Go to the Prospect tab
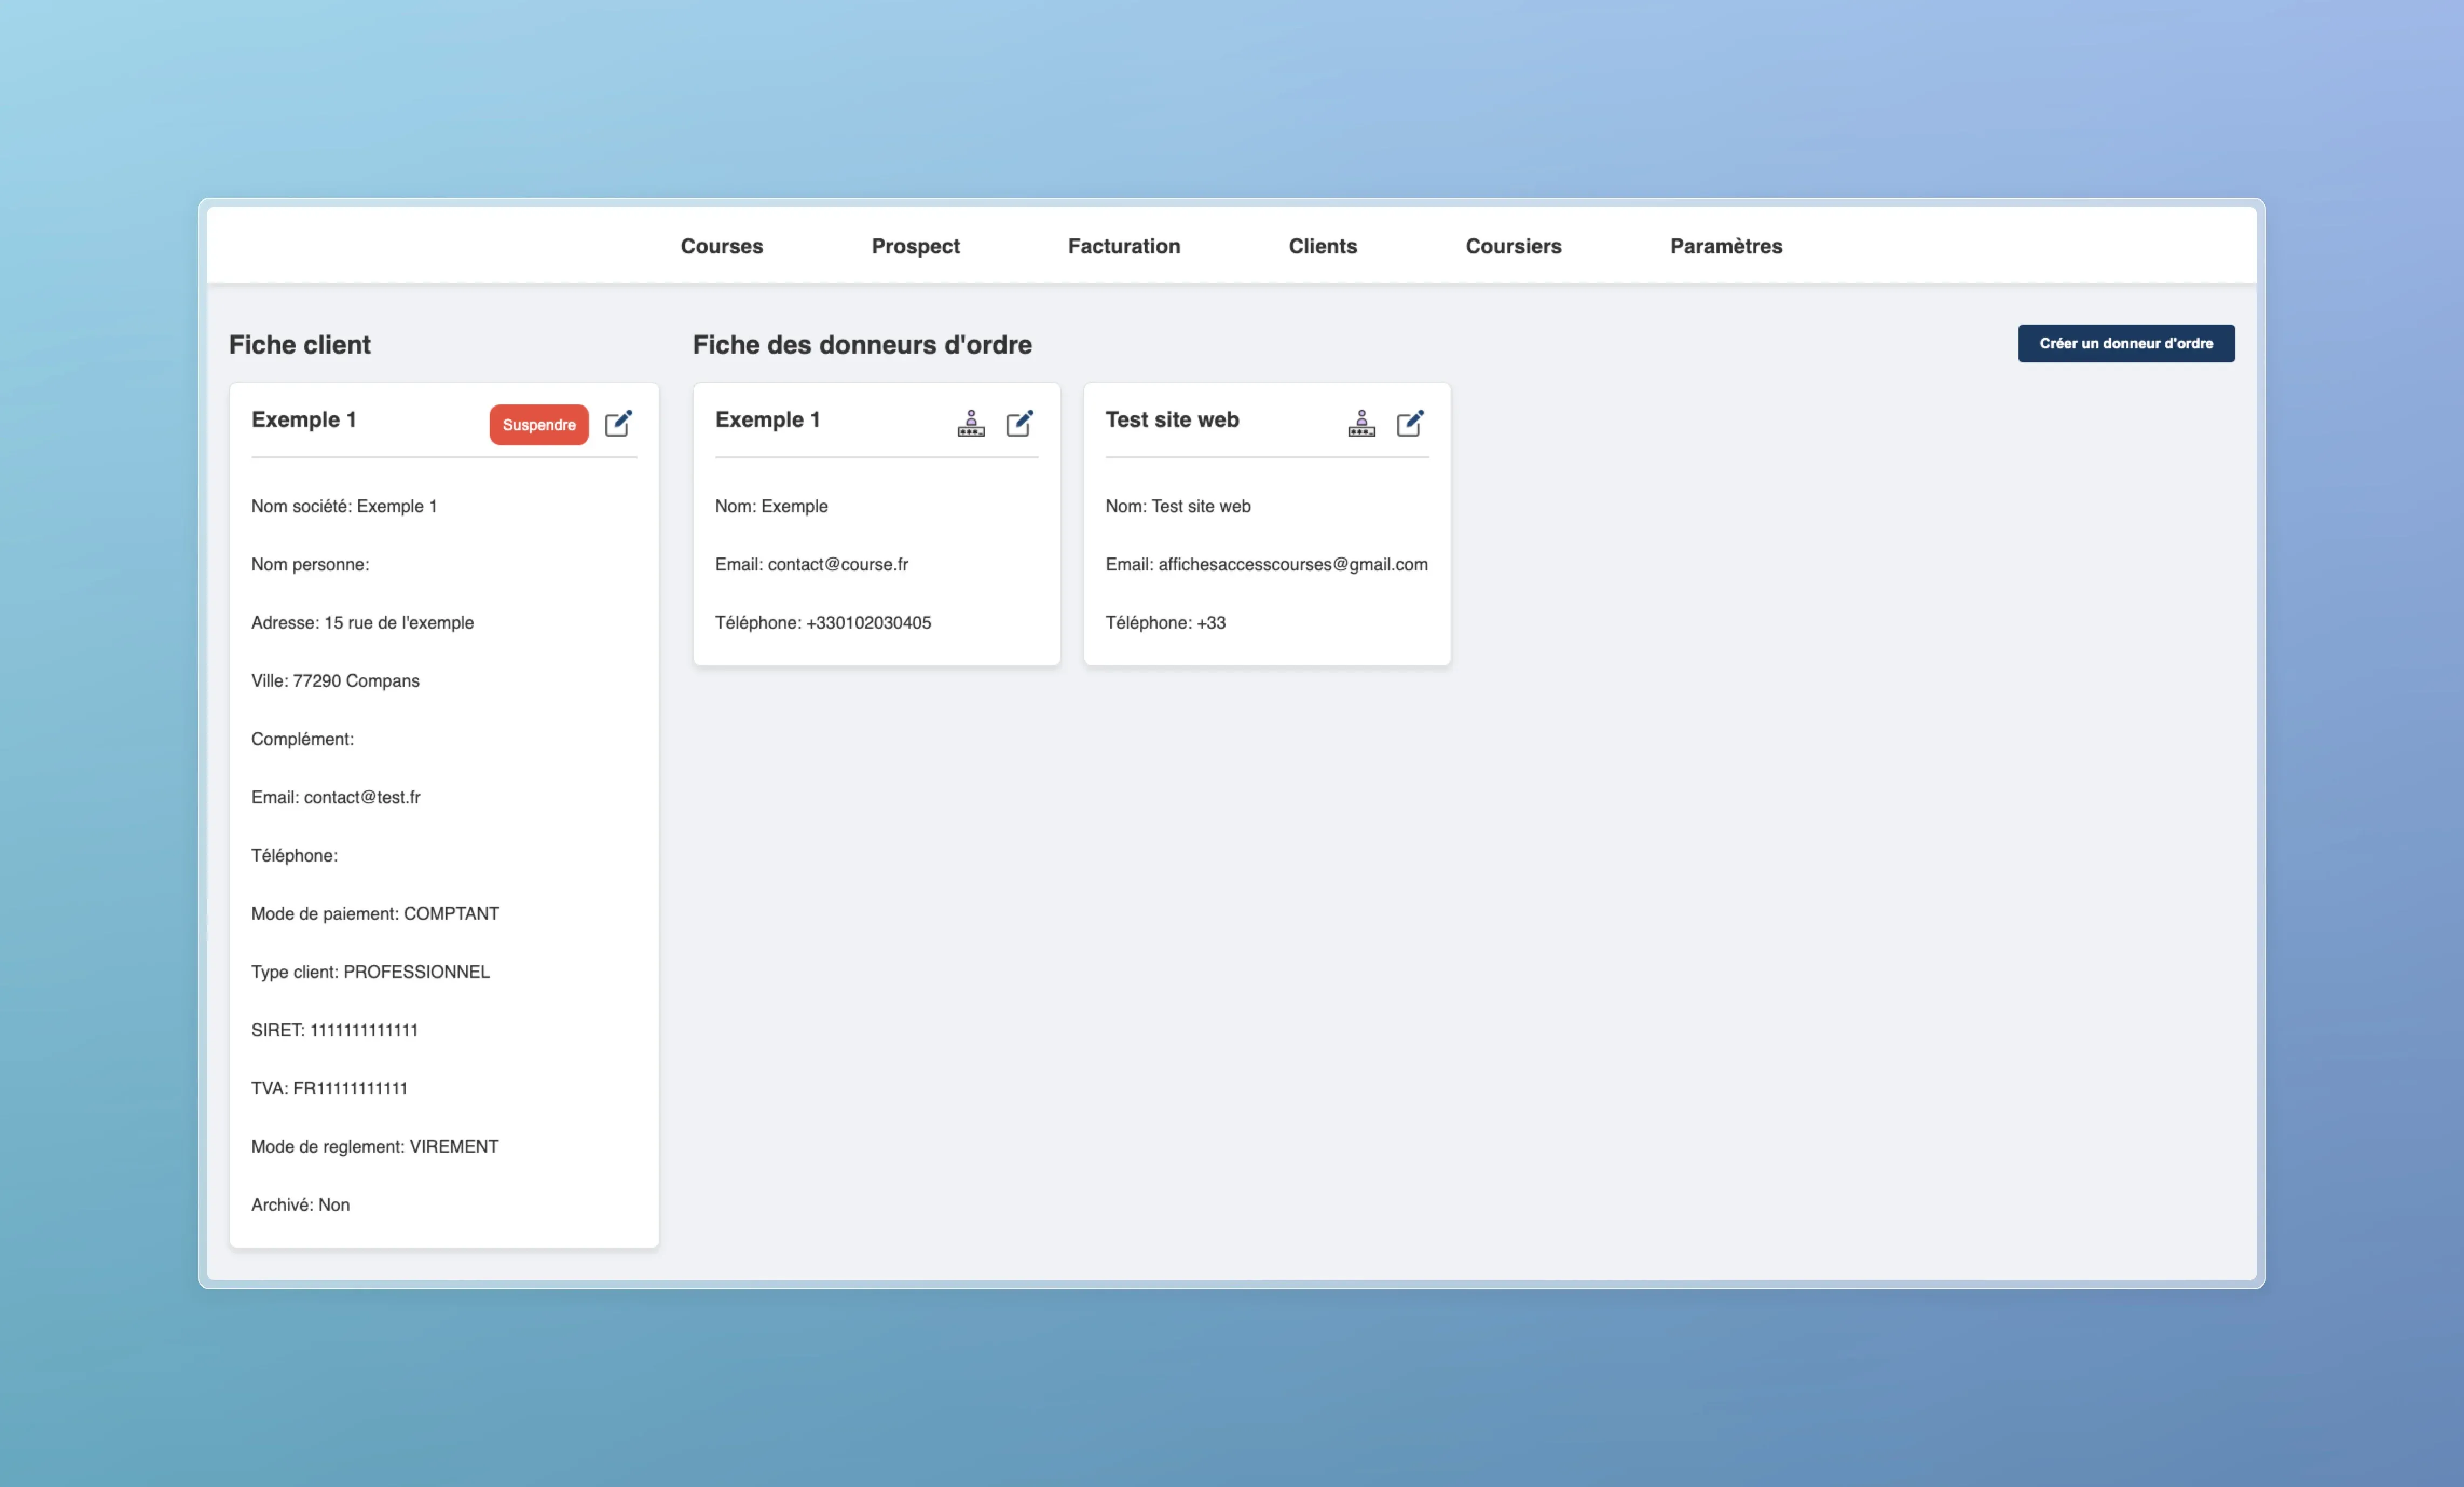This screenshot has height=1487, width=2464. coord(915,246)
